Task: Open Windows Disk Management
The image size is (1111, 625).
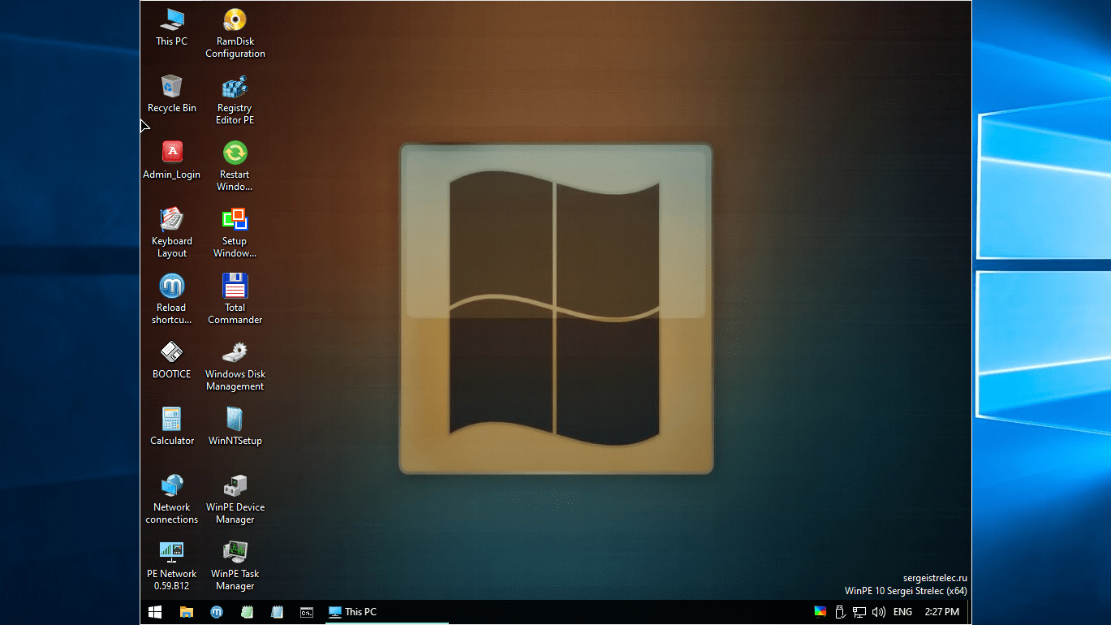Action: (x=235, y=366)
